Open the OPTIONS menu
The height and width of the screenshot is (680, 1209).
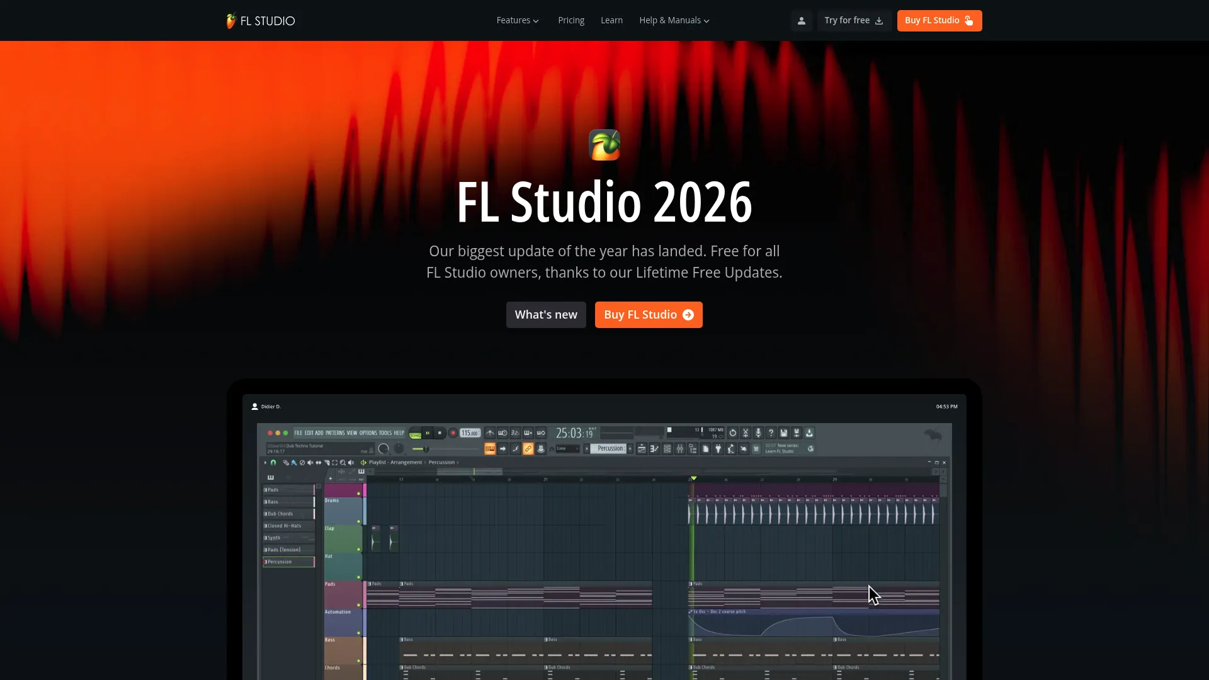click(368, 433)
